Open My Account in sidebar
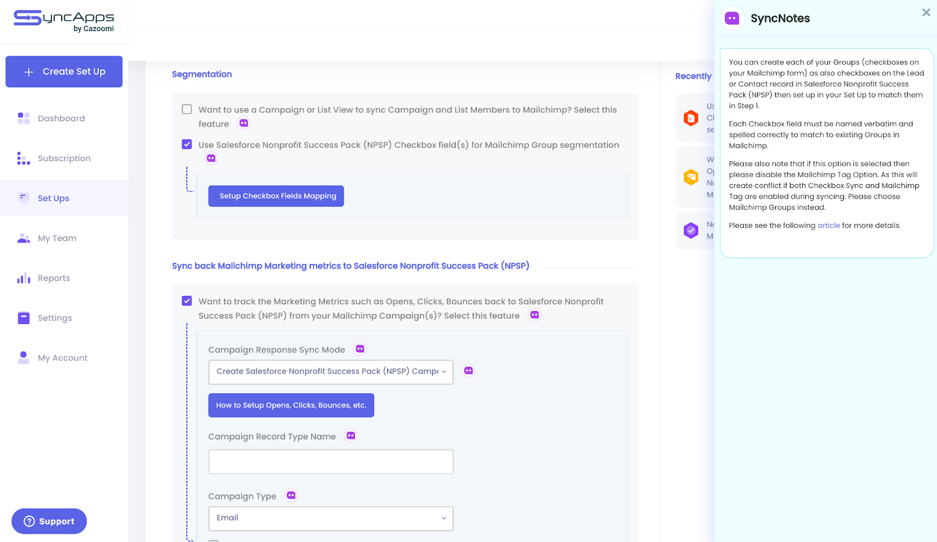Screen dimensions: 937x542 [x=64, y=357]
